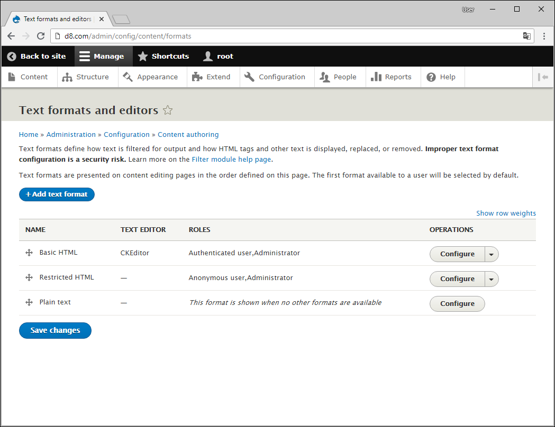Viewport: 555px width, 427px height.
Task: Click the Plain text row drag handle
Action: 29,302
